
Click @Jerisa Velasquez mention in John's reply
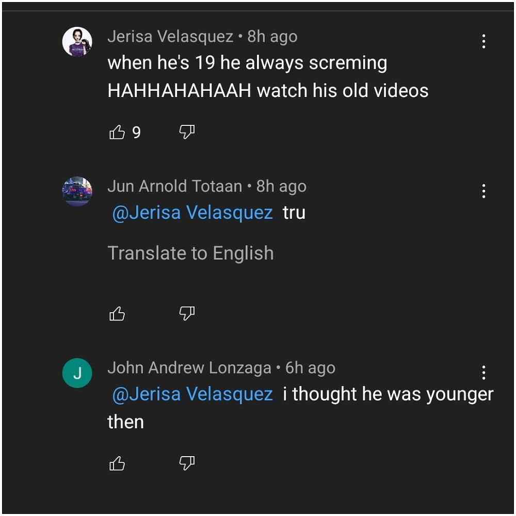[x=192, y=394]
